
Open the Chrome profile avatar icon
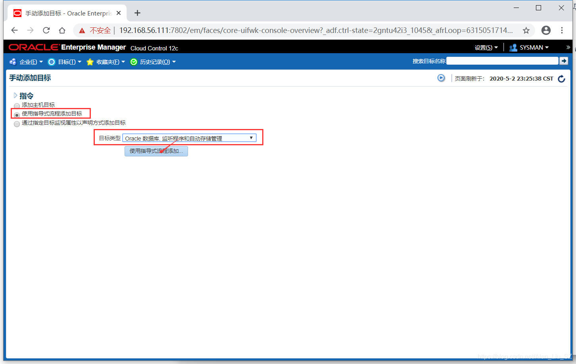pyautogui.click(x=546, y=30)
